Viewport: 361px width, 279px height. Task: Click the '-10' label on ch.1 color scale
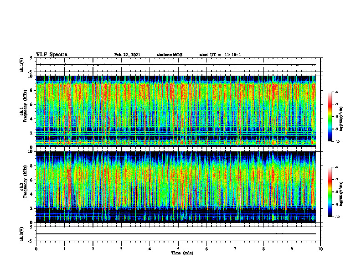(x=337, y=142)
